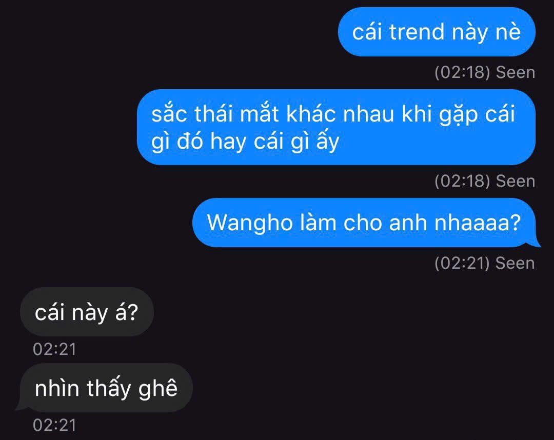Click the (02:21) time beneath the Wangho message
The width and height of the screenshot is (554, 440).
pyautogui.click(x=462, y=263)
